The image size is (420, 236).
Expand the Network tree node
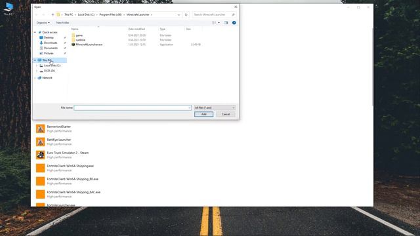pos(35,78)
